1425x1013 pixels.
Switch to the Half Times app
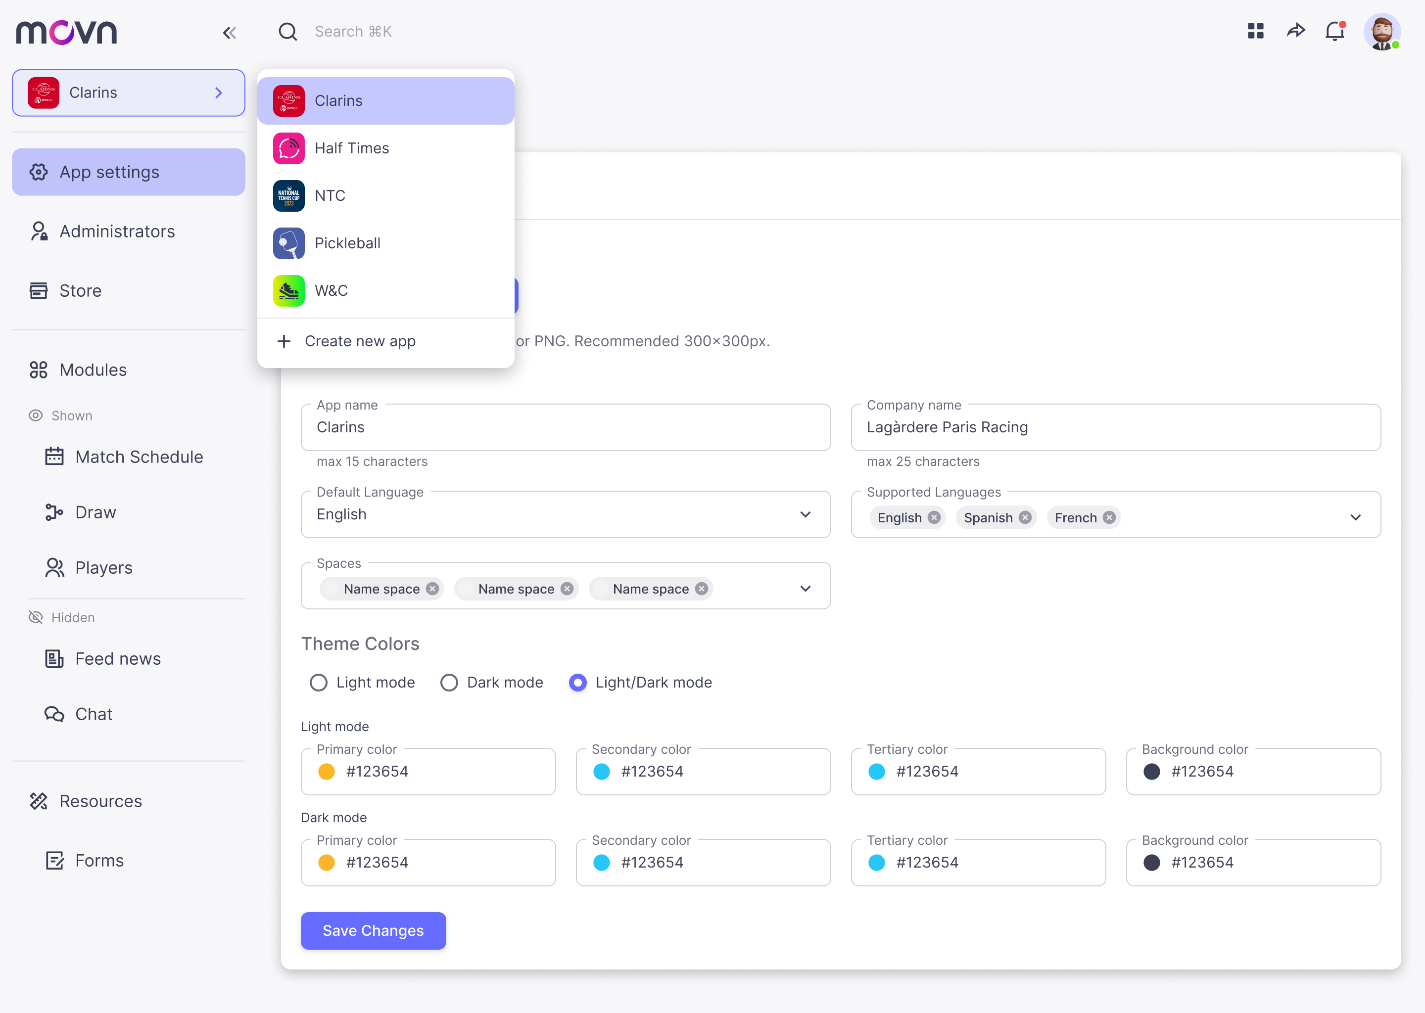click(351, 148)
